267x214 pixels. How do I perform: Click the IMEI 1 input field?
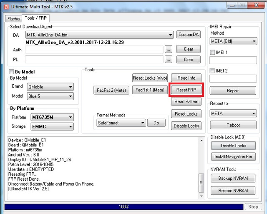click(233, 60)
